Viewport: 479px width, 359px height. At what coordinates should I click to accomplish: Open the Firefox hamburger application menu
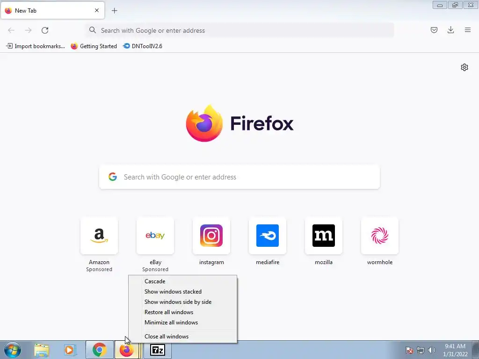468,30
